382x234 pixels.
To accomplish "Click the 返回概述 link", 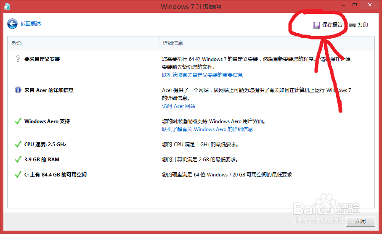I will (31, 24).
